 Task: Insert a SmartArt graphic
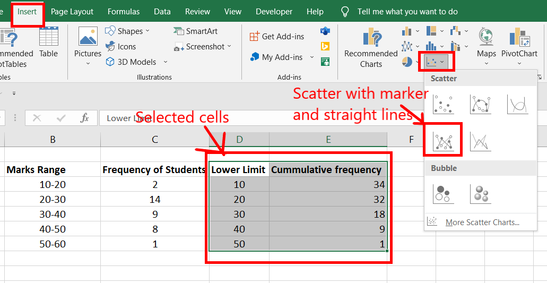point(195,31)
